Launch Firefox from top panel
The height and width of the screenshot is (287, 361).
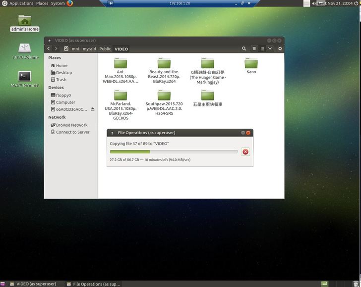click(x=70, y=3)
